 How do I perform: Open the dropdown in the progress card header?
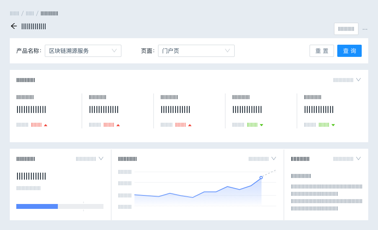pyautogui.click(x=90, y=159)
